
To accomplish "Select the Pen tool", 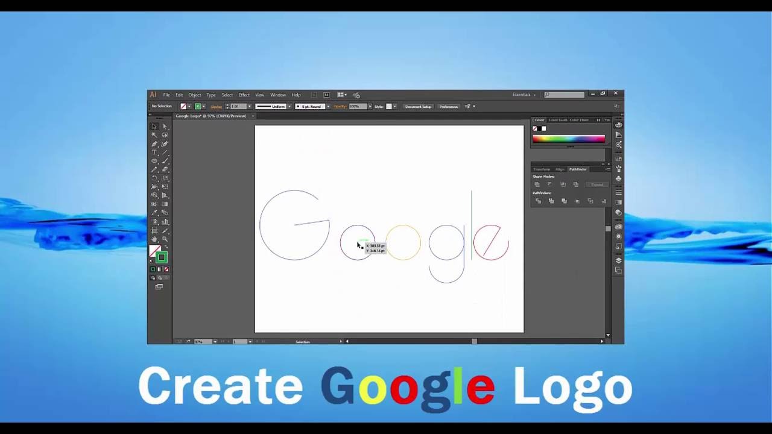I will pos(154,143).
